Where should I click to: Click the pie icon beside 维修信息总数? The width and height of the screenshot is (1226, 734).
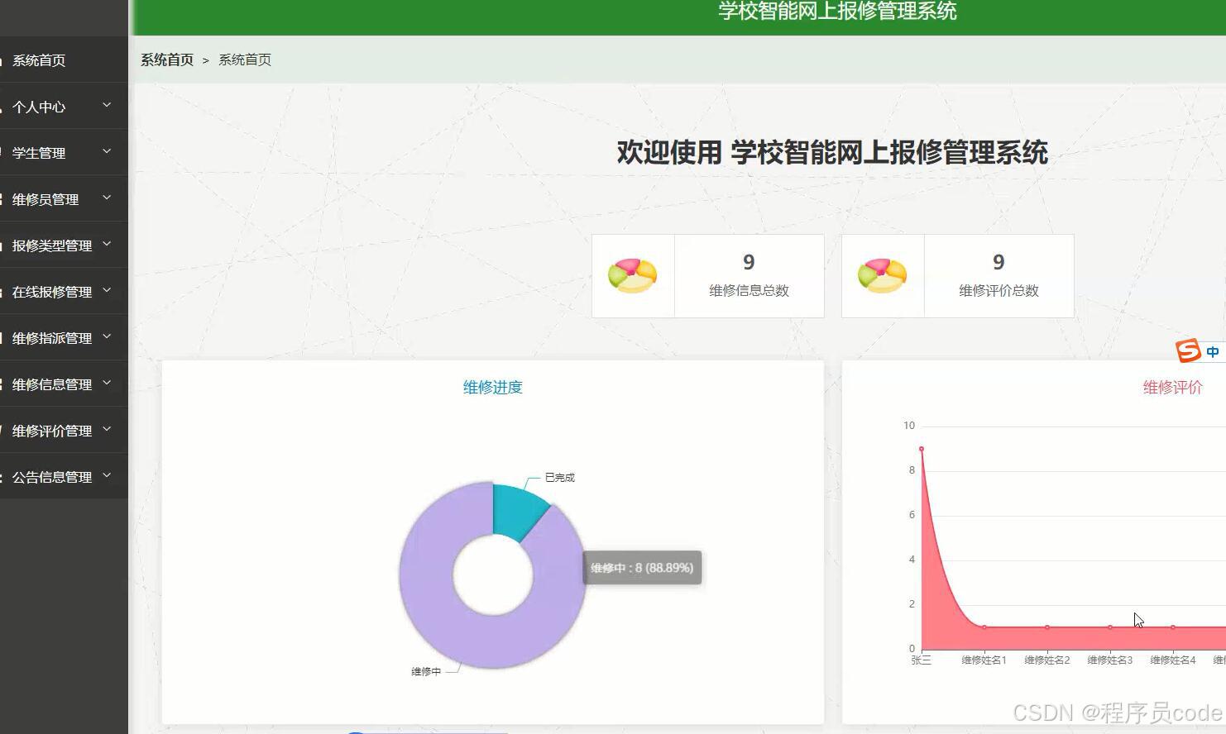[x=633, y=275]
